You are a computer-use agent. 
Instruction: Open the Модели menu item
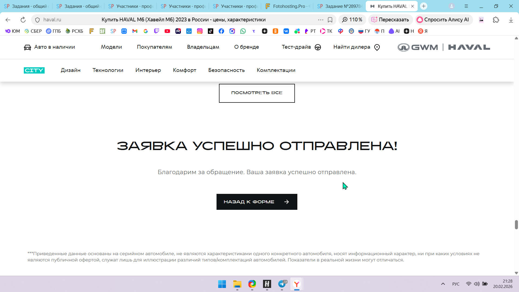point(111,47)
